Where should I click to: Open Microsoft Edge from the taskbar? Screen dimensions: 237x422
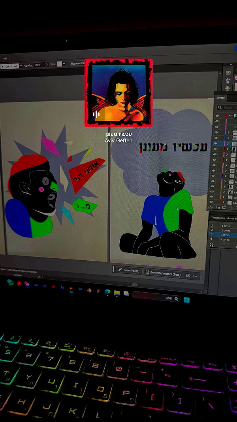107,292
